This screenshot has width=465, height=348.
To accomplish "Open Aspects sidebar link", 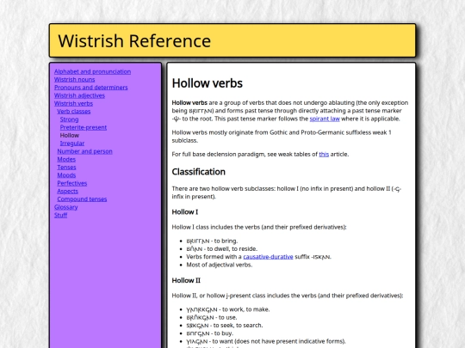I will pos(68,192).
